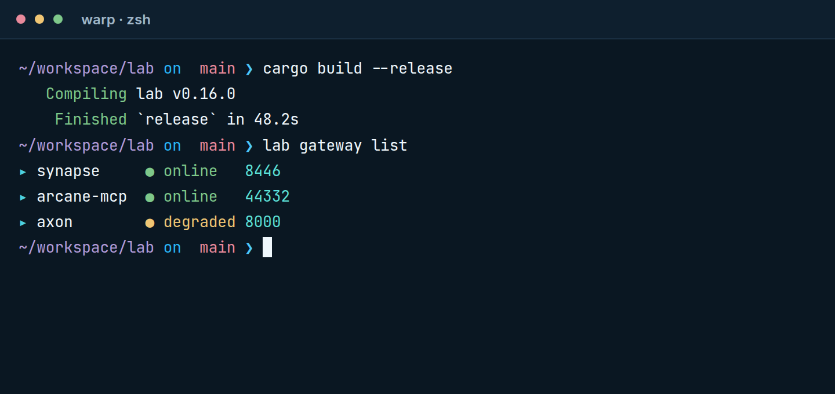Screen dimensions: 835x394
Task: Click the prompt chevron before lab gateway list
Action: click(x=249, y=145)
